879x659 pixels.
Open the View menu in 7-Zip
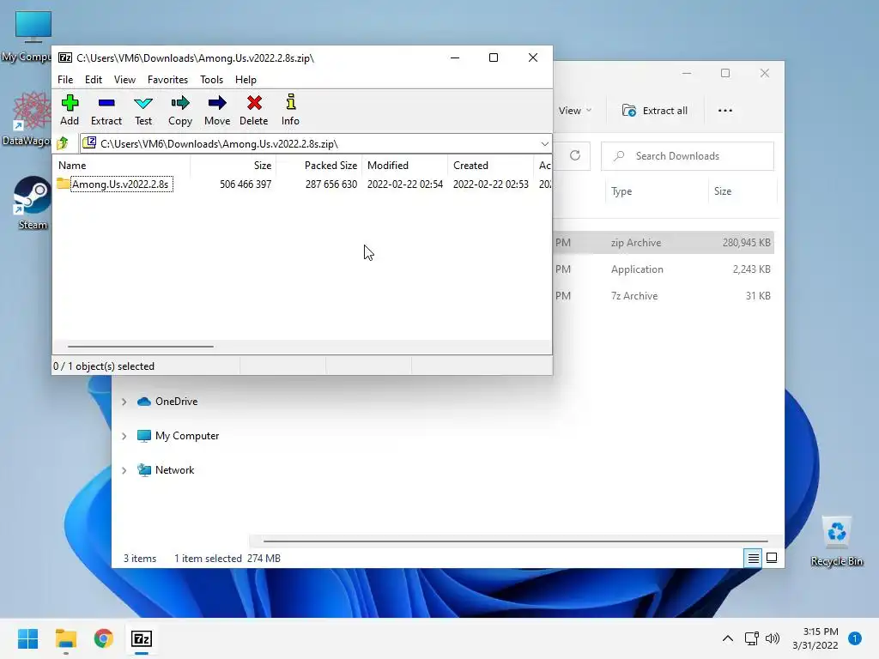point(124,80)
